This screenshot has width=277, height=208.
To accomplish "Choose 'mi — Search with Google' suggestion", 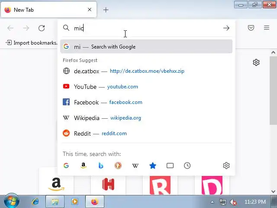I will 146,46.
